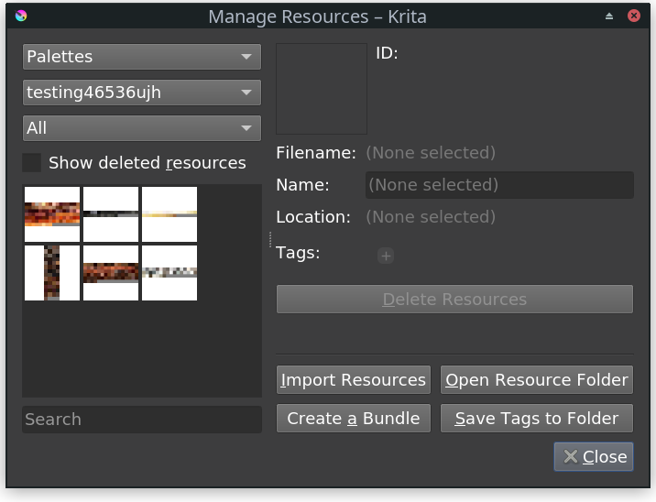This screenshot has height=502, width=656.
Task: Select the bottom-middle brown palette thumbnail
Action: click(111, 272)
